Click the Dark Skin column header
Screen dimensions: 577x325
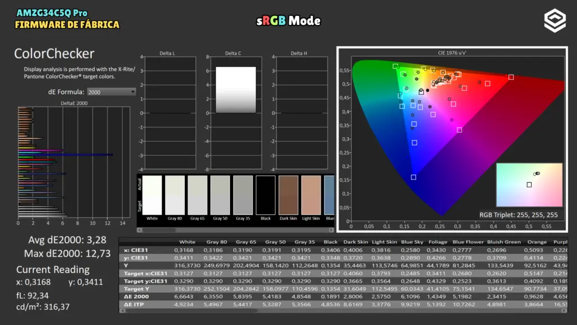[x=356, y=242]
